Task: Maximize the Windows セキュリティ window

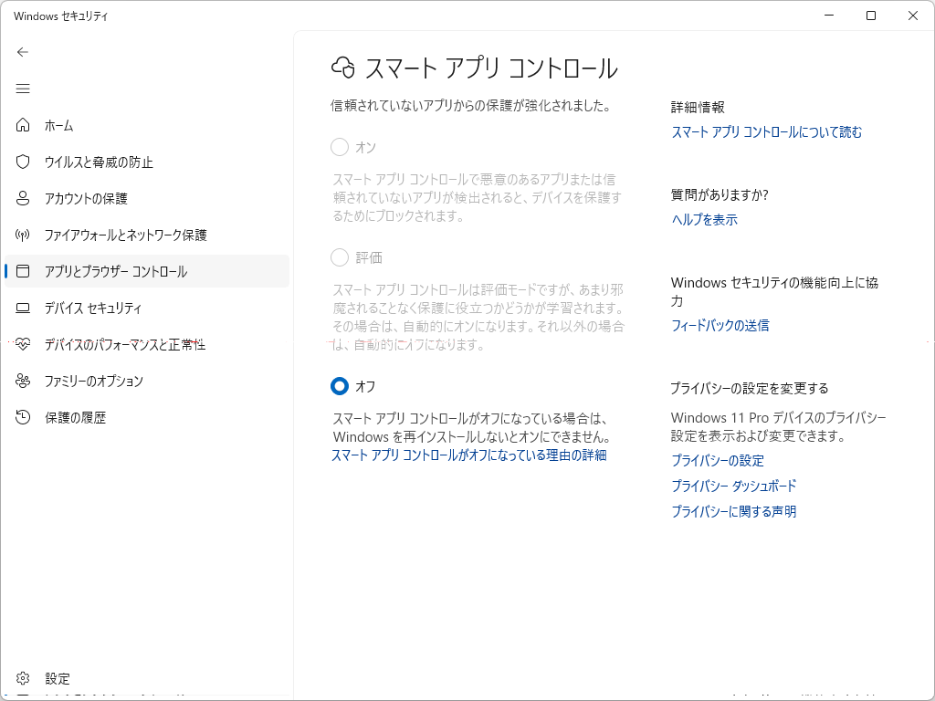Action: (871, 16)
